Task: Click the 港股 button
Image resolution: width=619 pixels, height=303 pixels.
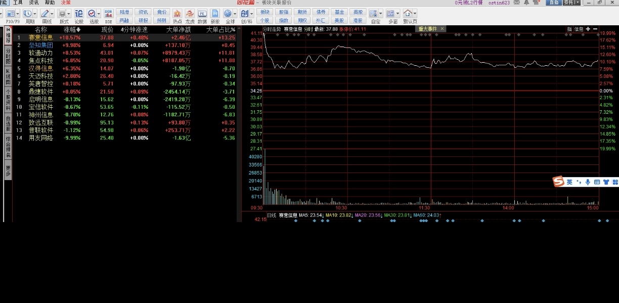Action: point(358,21)
